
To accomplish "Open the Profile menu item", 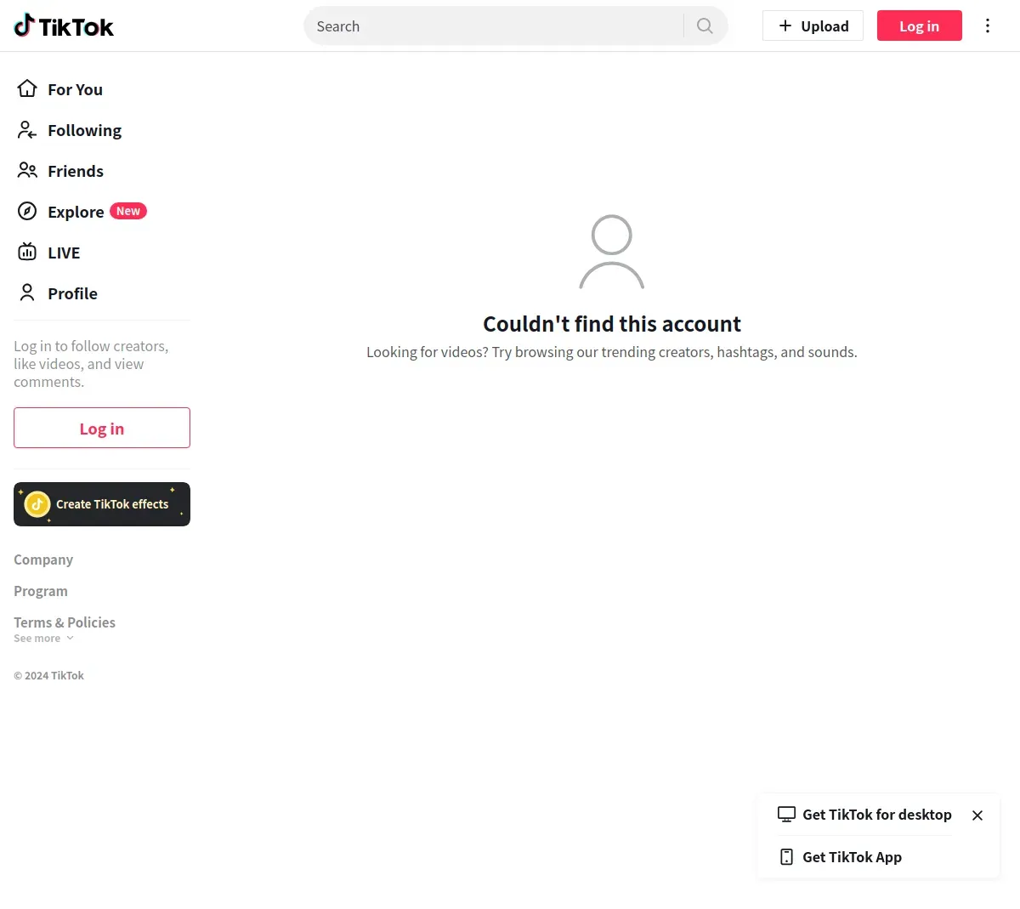I will click(72, 293).
